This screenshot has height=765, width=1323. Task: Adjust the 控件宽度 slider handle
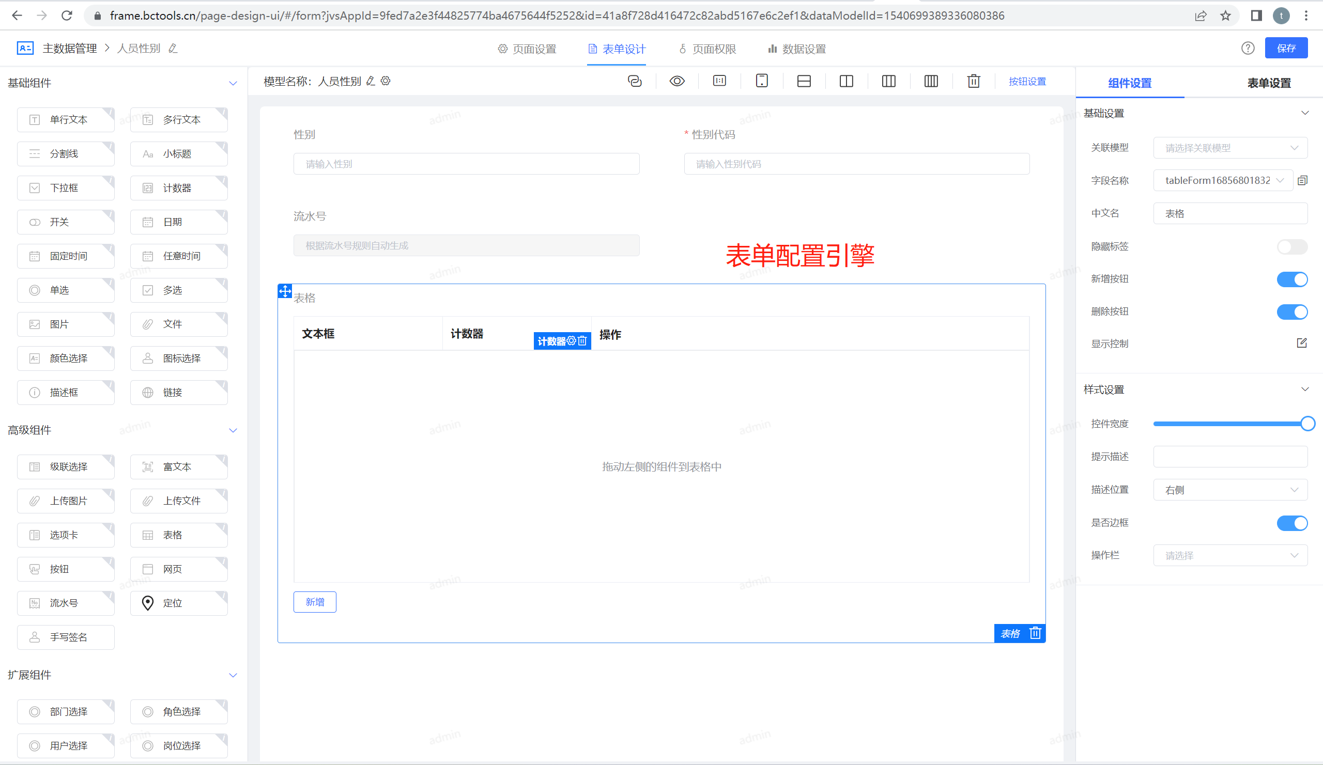click(1308, 424)
